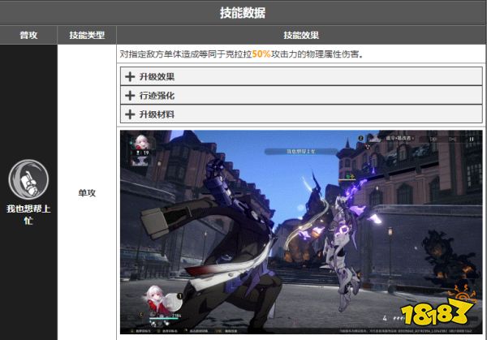This screenshot has width=487, height=340.
Task: Click the character portrait near the screenshot's bottom left
Action: 159,300
